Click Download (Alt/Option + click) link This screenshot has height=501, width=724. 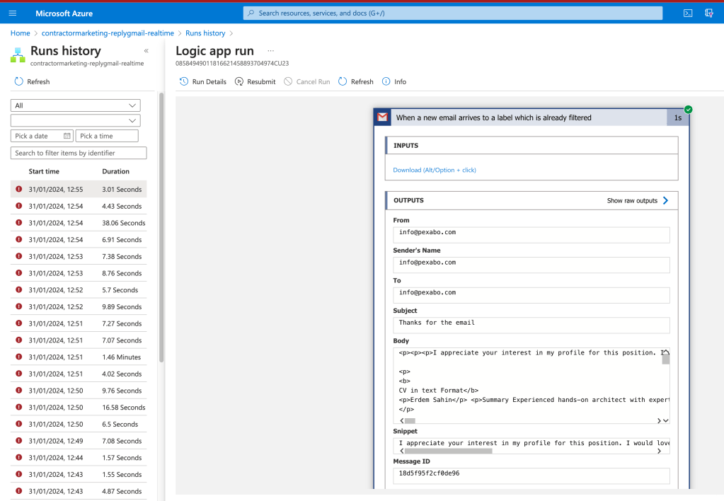coord(435,170)
